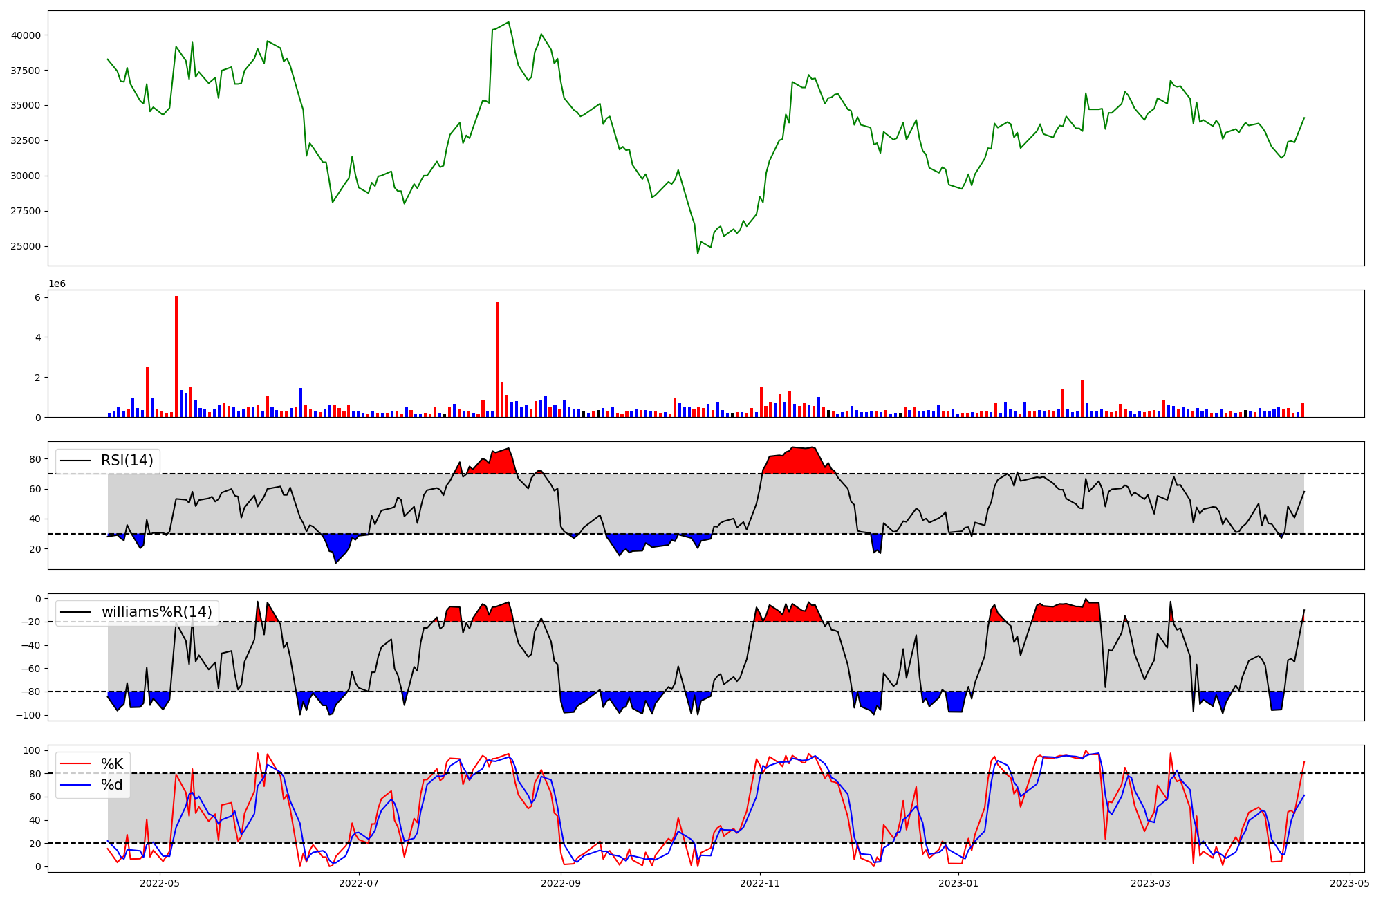The width and height of the screenshot is (1383, 899).
Task: Click the RSI(14) legend label
Action: click(x=127, y=461)
